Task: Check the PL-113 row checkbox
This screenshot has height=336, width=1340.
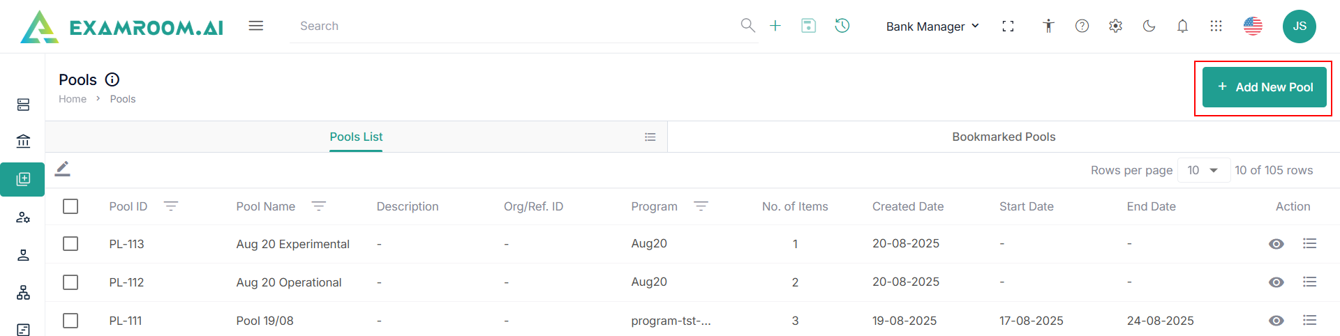Action: tap(70, 243)
